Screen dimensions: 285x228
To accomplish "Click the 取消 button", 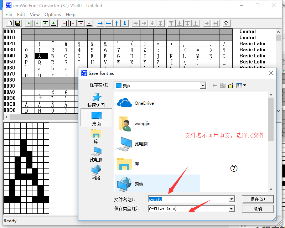I will [258, 209].
